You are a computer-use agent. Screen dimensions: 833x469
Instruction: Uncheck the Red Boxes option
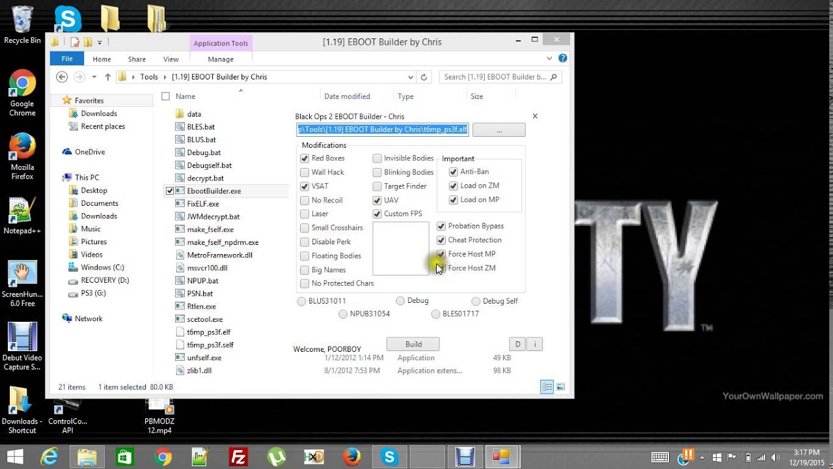(305, 158)
